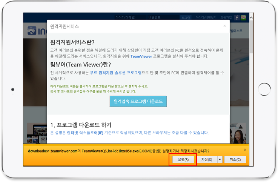
Task: Click the 원격지원서비스 dialog title
Action: coord(65,26)
